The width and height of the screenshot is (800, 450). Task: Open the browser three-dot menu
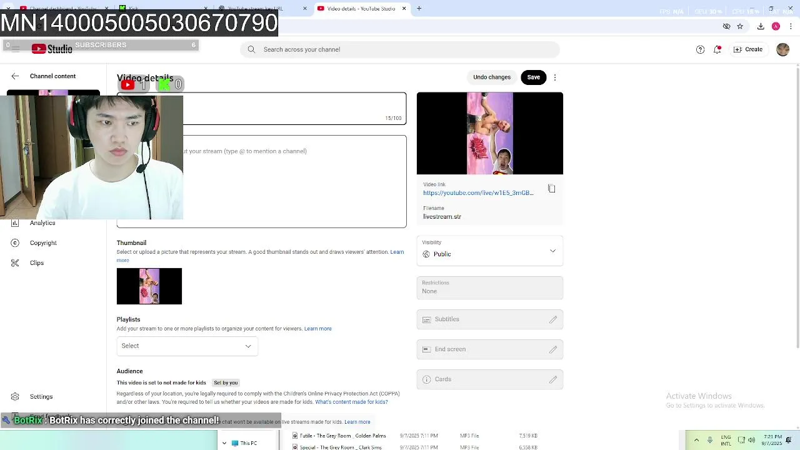pyautogui.click(x=791, y=26)
